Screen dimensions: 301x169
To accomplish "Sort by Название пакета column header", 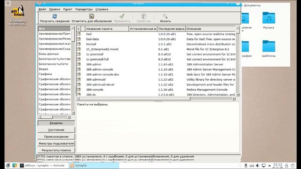I will [x=107, y=29].
